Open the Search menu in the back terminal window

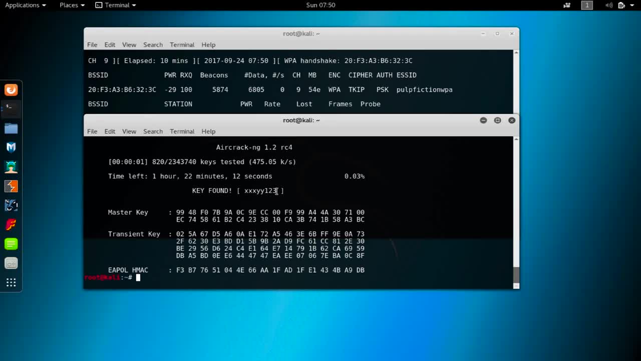[x=153, y=45]
